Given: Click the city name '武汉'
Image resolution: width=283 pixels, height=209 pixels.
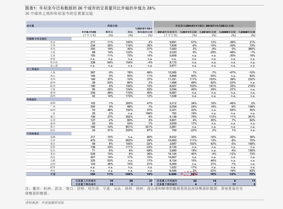Looking at the screenshot, I should [53, 157].
